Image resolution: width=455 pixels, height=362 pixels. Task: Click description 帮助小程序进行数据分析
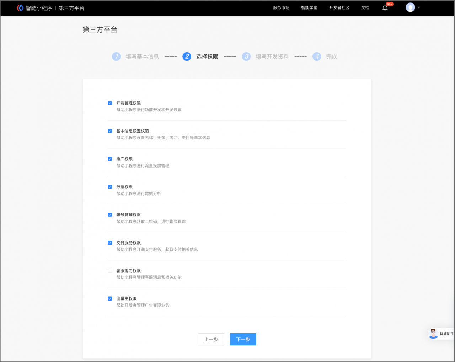[139, 194]
